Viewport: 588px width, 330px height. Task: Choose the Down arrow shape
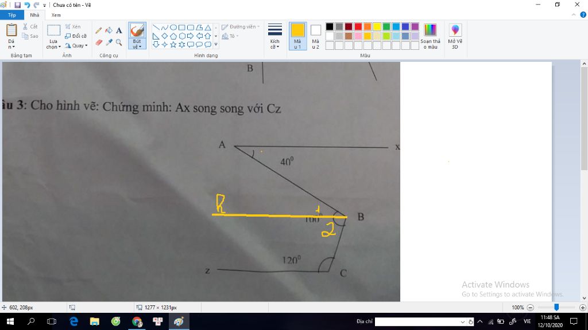click(156, 45)
